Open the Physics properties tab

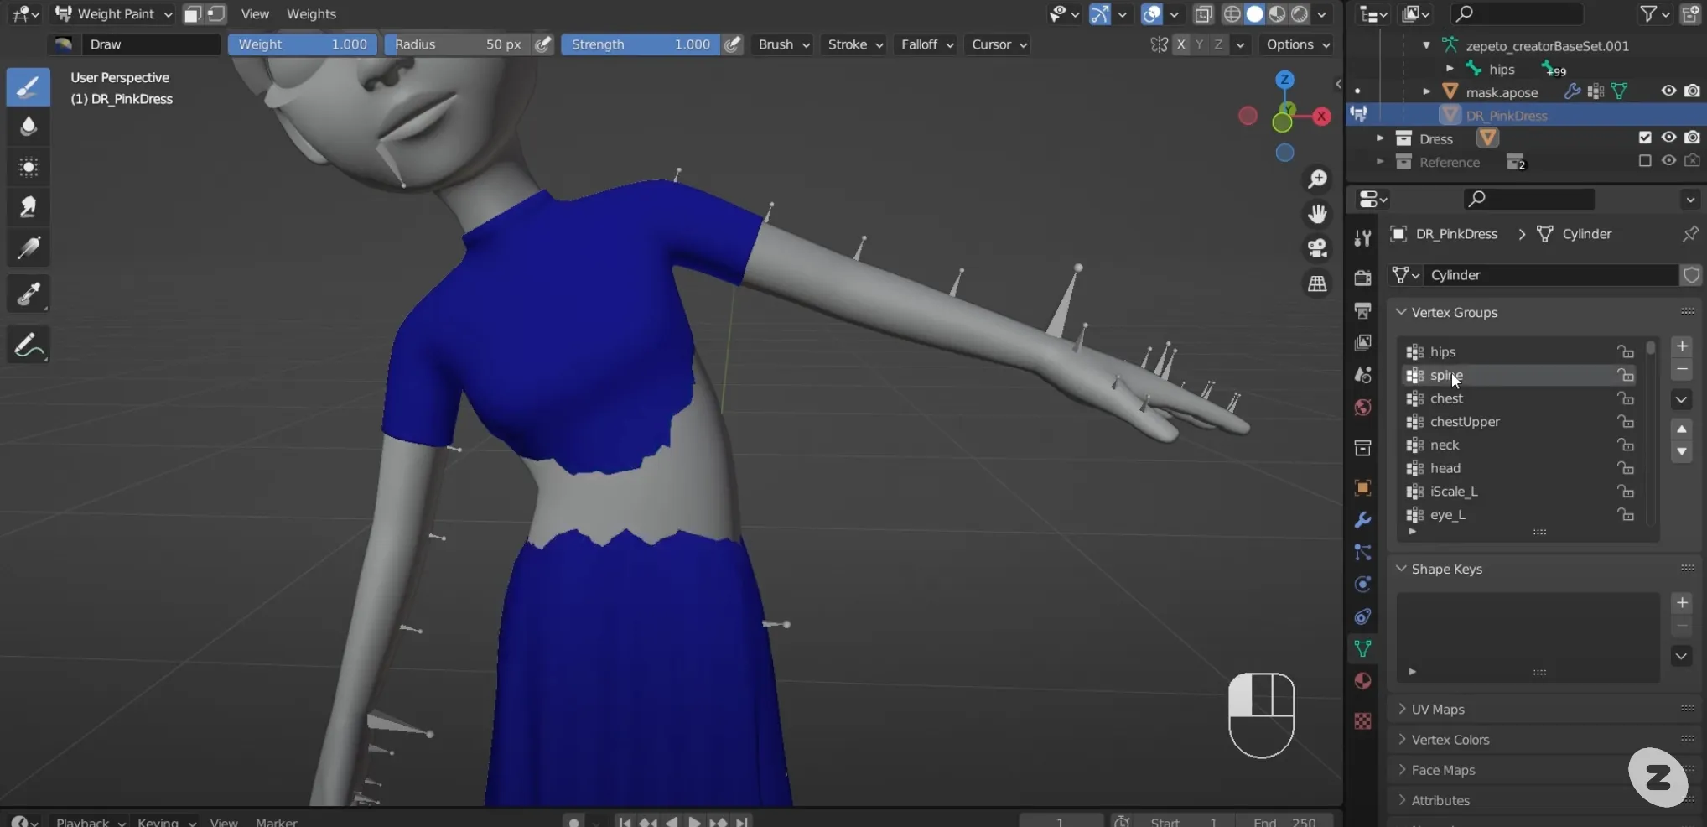[1362, 584]
